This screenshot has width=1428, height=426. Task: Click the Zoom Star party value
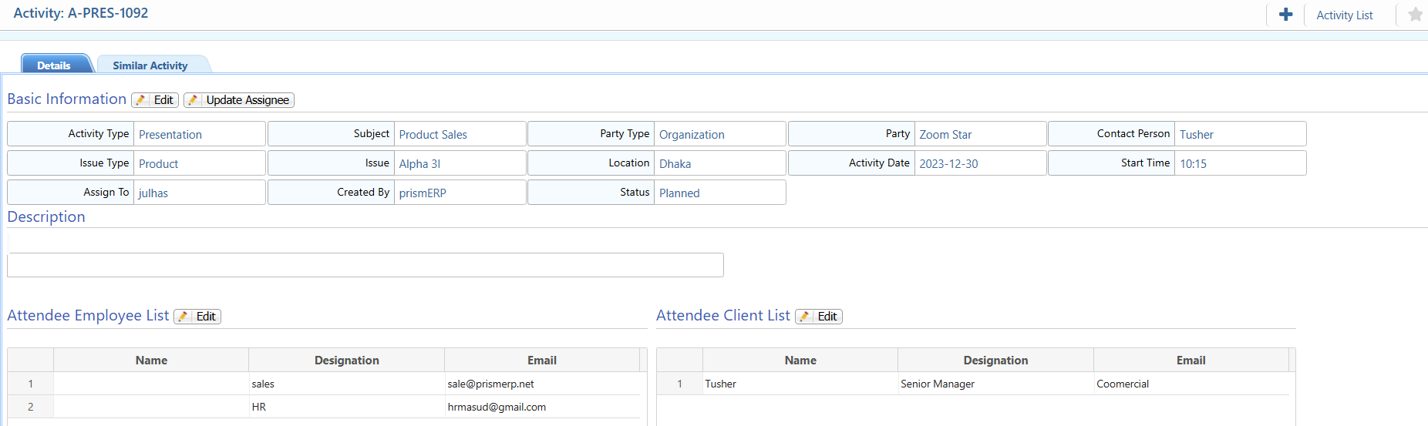pyautogui.click(x=945, y=134)
